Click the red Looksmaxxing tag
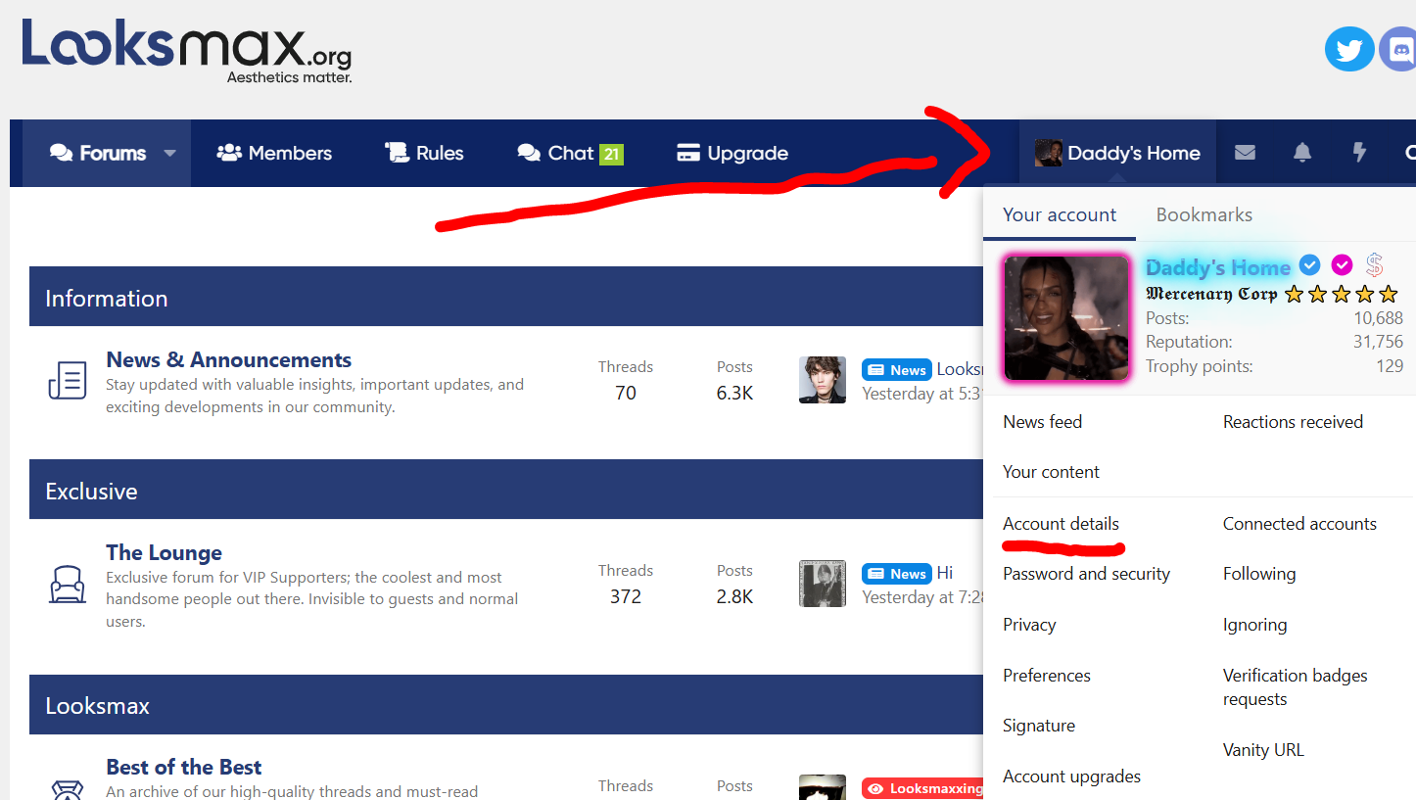 click(x=922, y=788)
